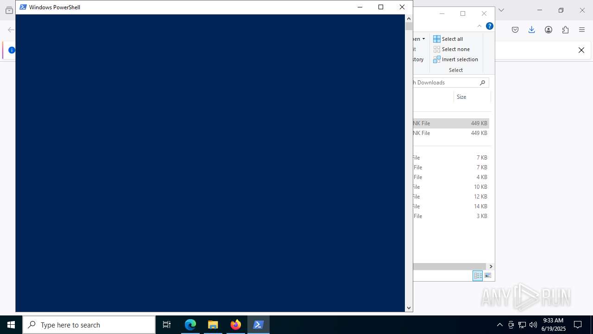Maximize the Windows PowerShell window

[381, 7]
